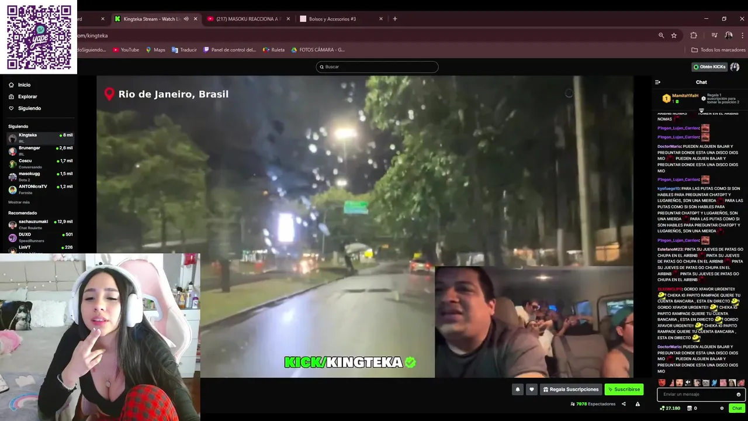
Task: Click the stream video player
Action: (365, 227)
